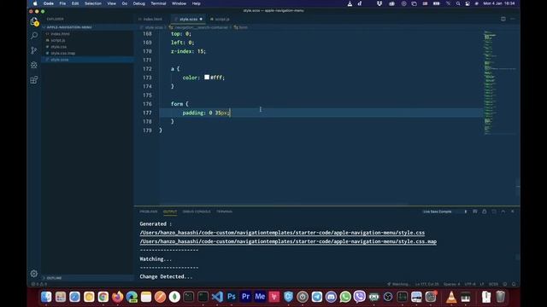This screenshot has height=307, width=547.
Task: Open WhatsApp from the dock
Action: pos(345,297)
